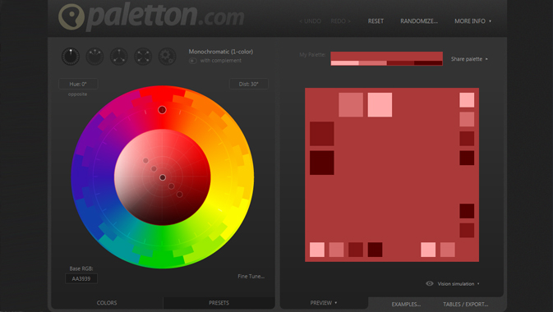
Task: Select the Triad scheme icon
Action: tap(119, 57)
